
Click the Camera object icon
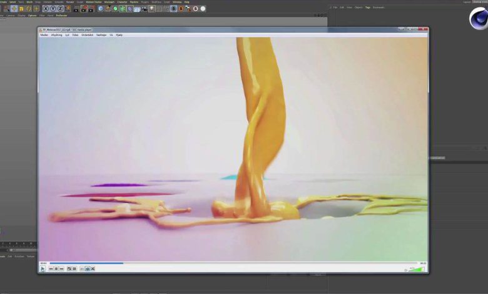pos(145,9)
